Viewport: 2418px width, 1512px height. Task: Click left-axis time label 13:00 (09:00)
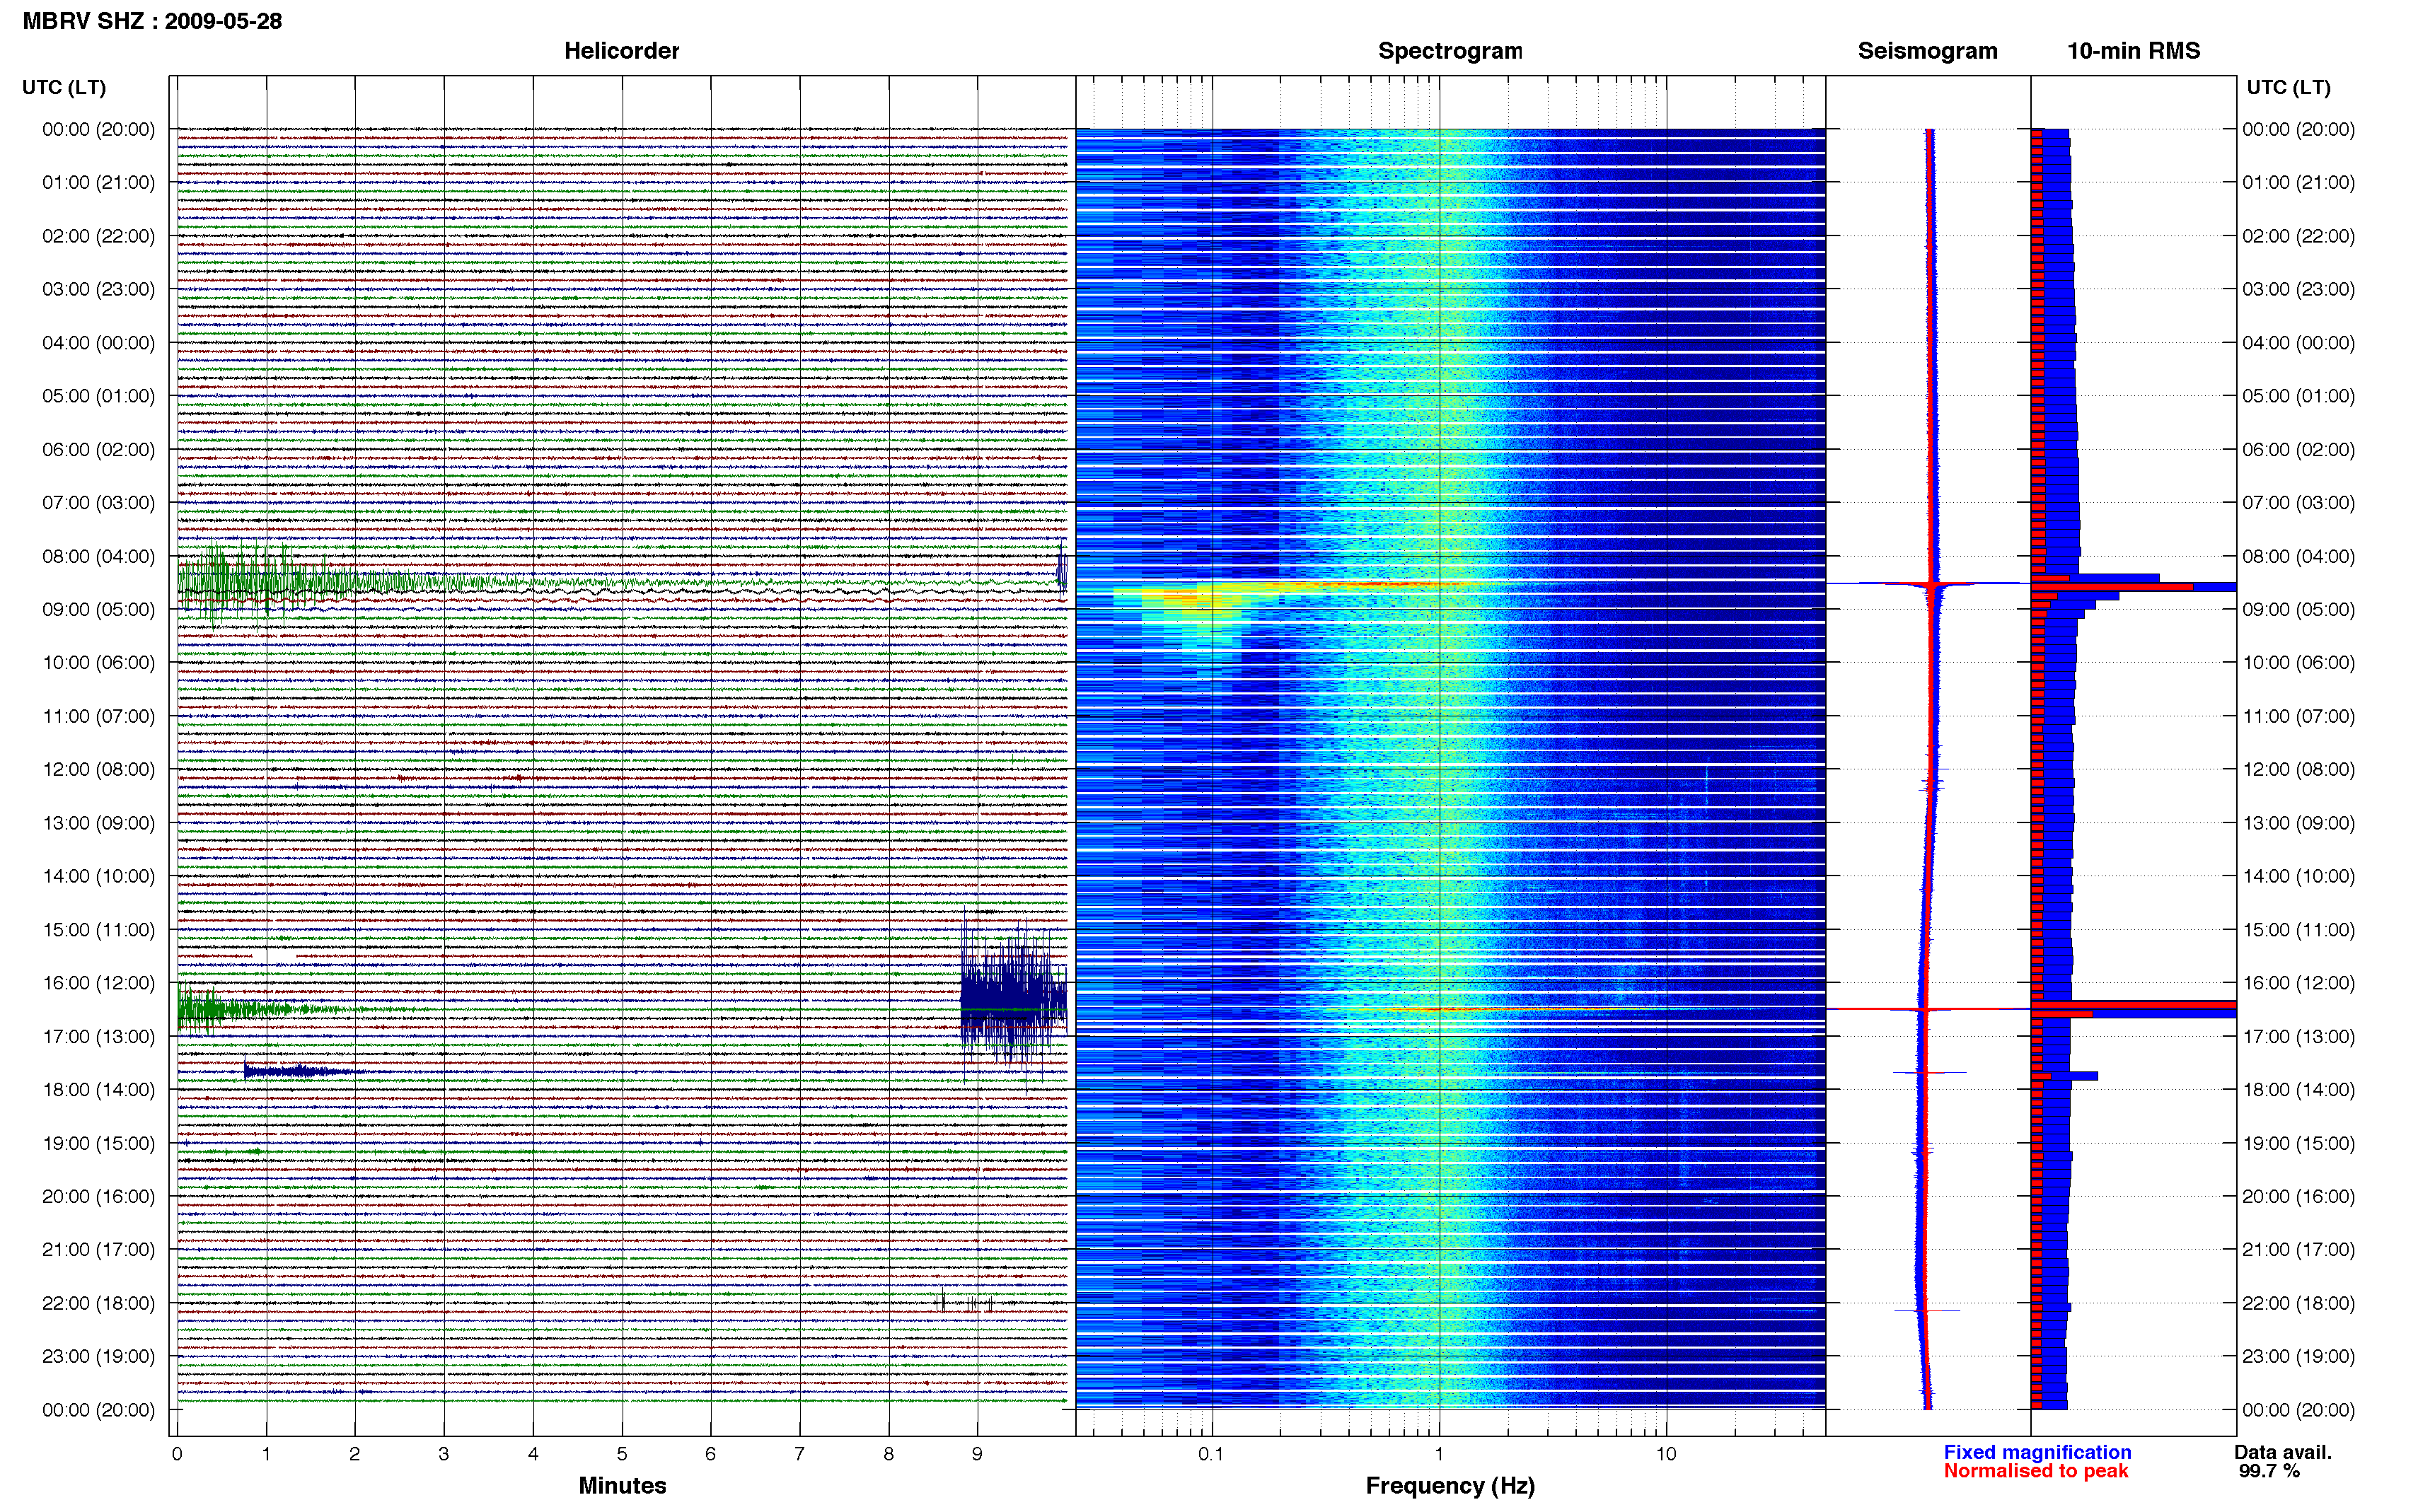pyautogui.click(x=98, y=823)
